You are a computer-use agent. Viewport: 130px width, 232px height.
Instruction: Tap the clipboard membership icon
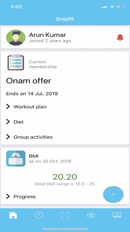tap(16, 62)
